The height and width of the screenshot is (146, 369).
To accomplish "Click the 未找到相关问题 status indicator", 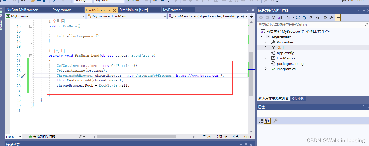I will pos(42,137).
